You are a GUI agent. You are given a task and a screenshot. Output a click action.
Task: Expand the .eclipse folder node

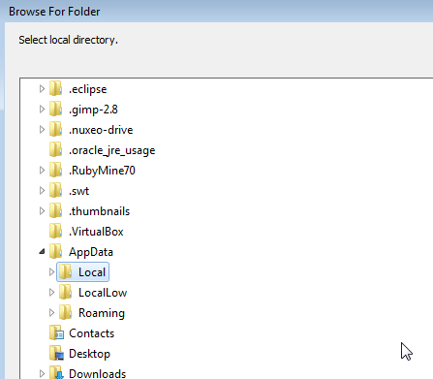(x=42, y=88)
